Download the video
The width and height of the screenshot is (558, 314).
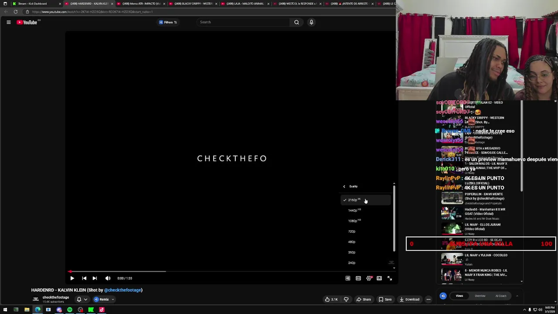409,300
